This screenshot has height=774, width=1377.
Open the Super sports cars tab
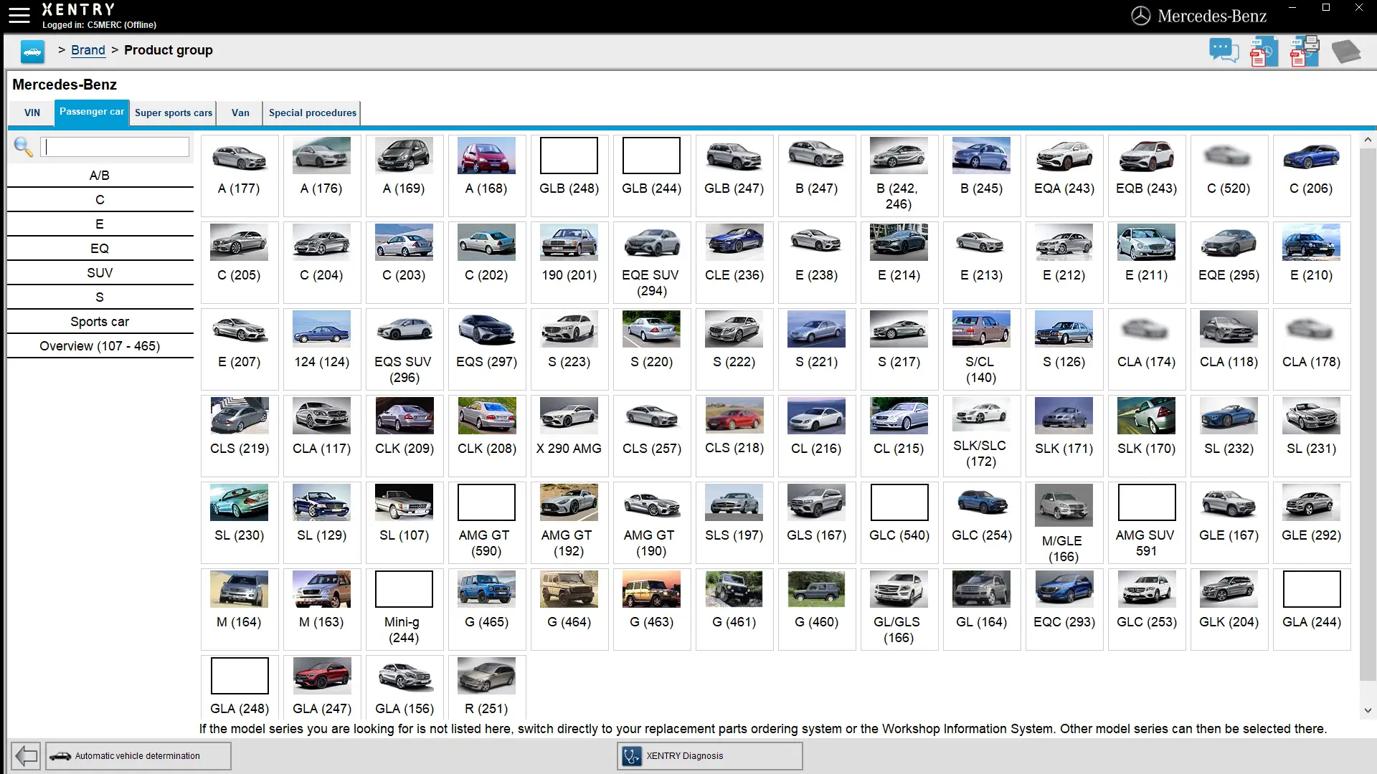[x=174, y=113]
